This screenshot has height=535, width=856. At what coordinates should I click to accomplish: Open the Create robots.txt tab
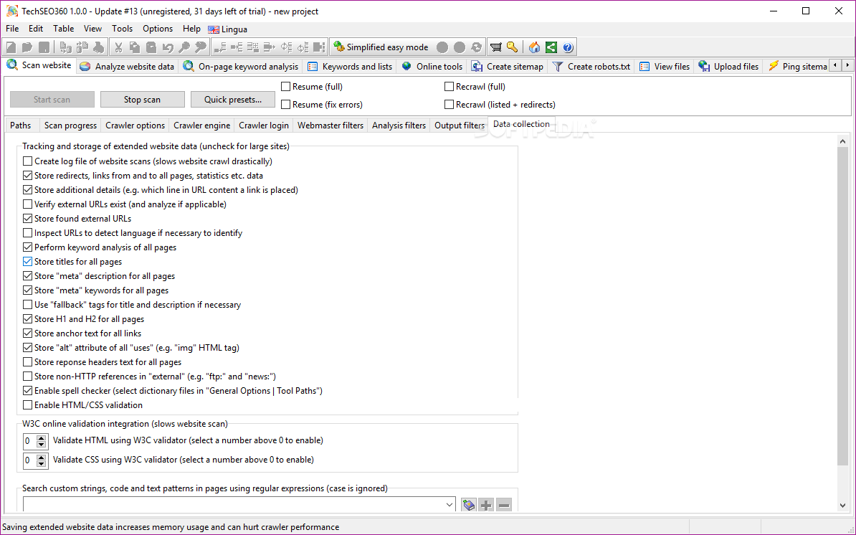coord(591,67)
